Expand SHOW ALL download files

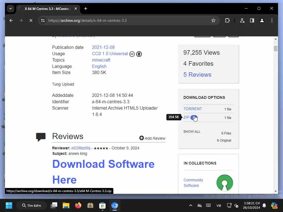[x=192, y=132]
